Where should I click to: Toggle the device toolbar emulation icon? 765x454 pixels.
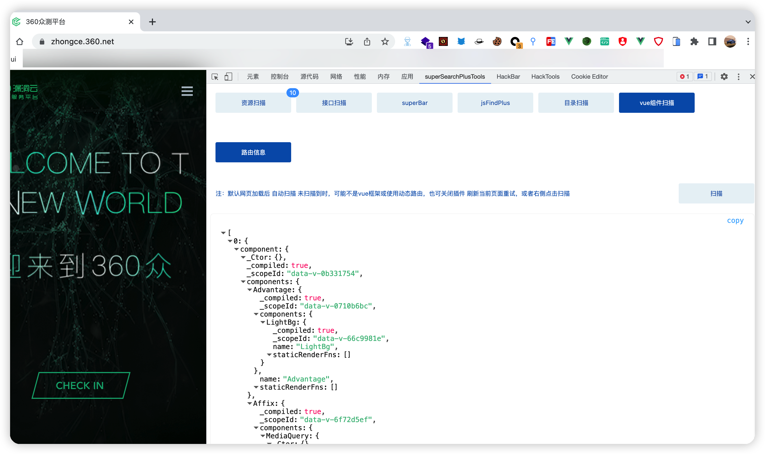pyautogui.click(x=228, y=76)
